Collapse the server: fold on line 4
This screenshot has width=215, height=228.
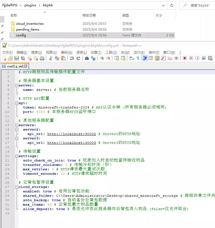(x=17, y=85)
